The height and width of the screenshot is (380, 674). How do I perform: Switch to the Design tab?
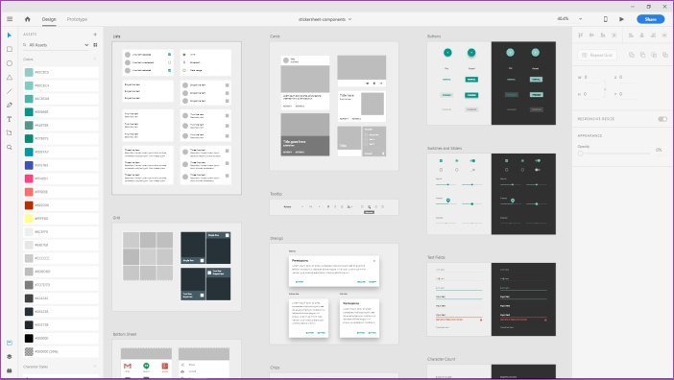point(49,19)
